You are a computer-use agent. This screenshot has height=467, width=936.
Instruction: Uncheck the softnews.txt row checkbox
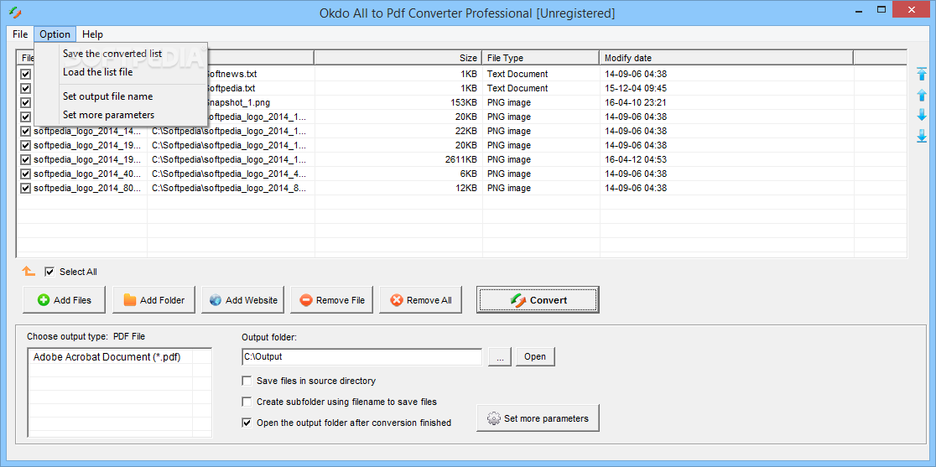pos(26,74)
